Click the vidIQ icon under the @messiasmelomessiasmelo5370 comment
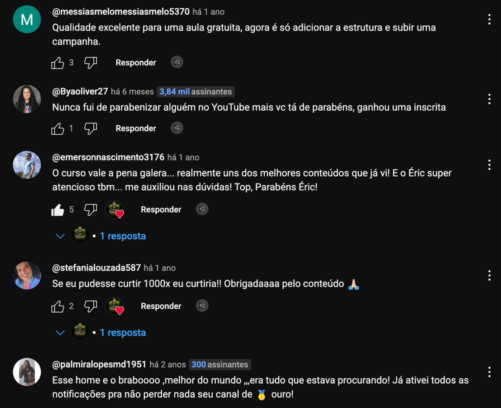The image size is (501, 408). point(177,62)
